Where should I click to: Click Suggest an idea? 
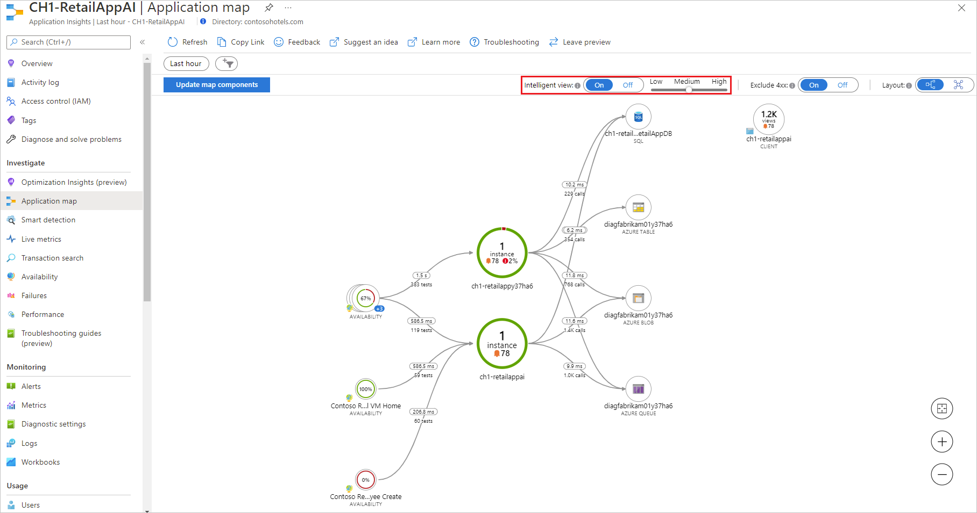coord(364,42)
